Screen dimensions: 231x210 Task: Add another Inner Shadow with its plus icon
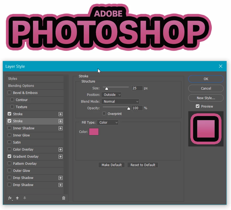pos(60,128)
